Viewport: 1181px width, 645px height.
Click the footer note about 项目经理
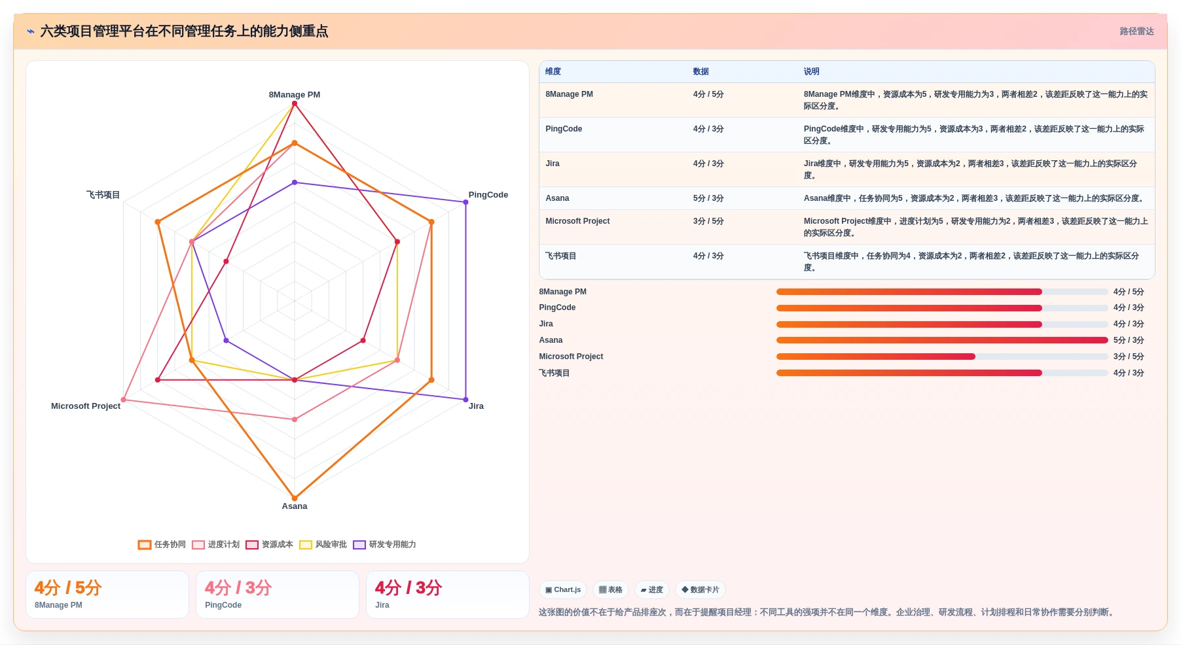[827, 612]
